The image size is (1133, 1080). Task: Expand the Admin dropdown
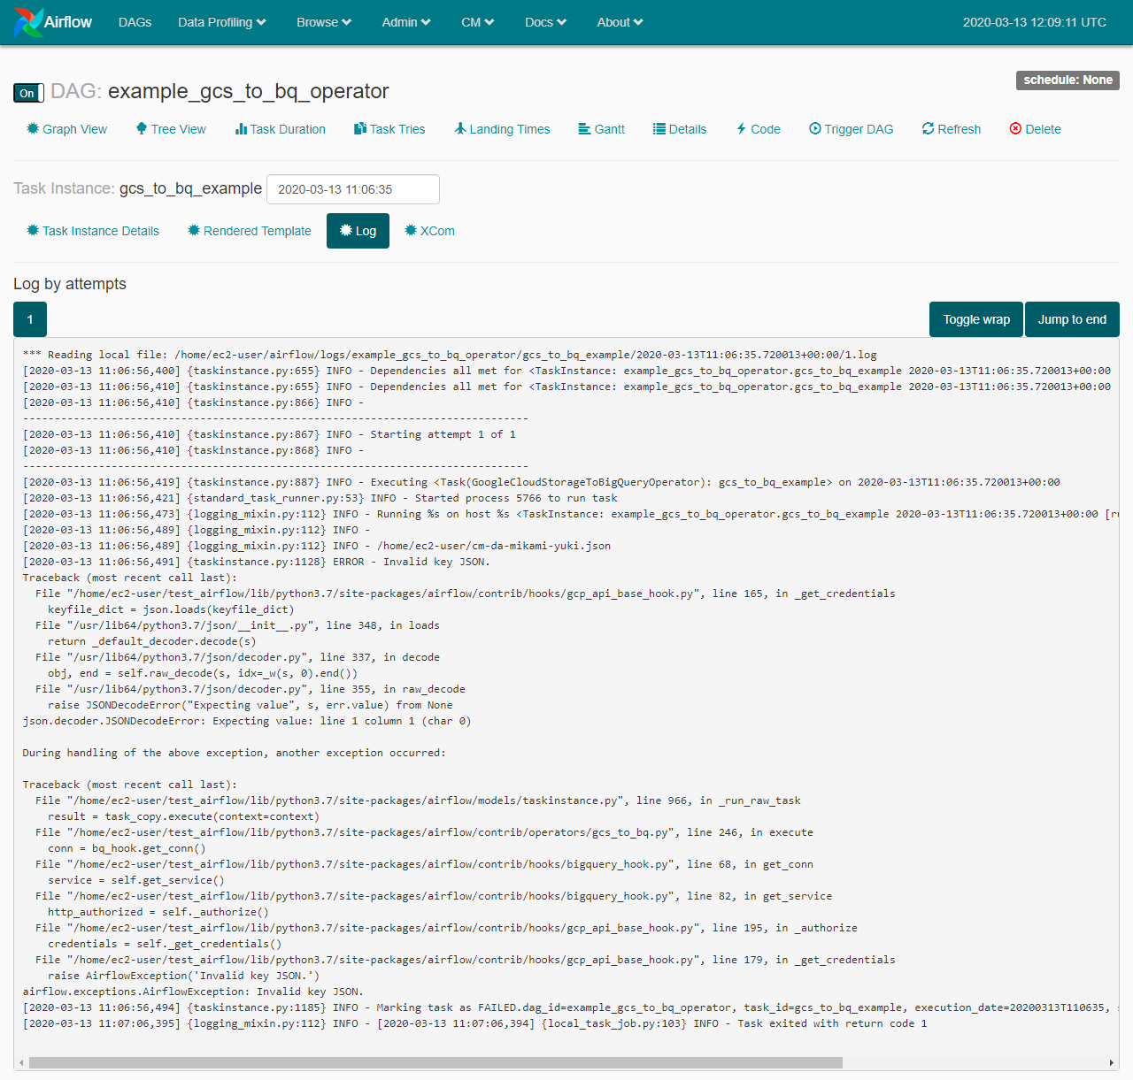pos(405,22)
